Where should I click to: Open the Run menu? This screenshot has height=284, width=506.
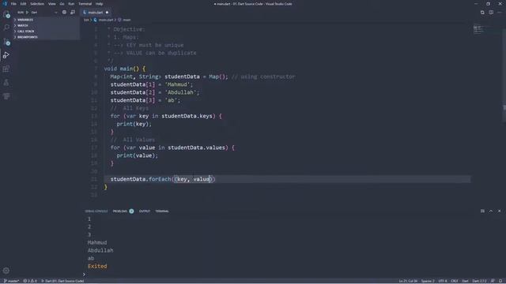(x=71, y=4)
